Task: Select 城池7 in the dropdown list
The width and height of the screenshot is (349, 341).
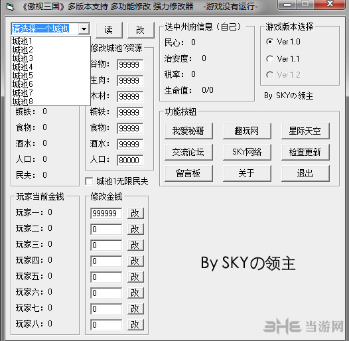Action: click(x=50, y=93)
